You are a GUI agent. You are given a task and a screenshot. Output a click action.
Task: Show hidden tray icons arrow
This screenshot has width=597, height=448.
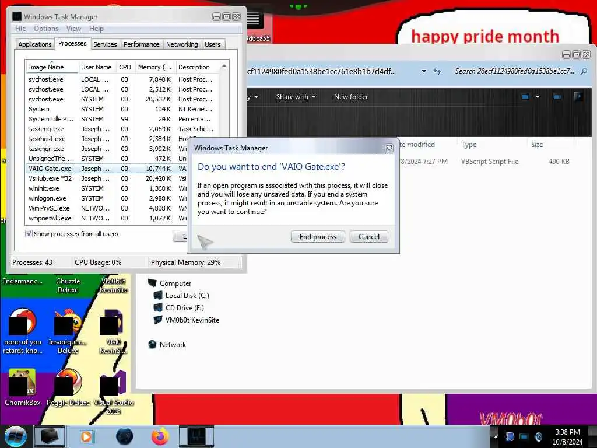tap(496, 437)
